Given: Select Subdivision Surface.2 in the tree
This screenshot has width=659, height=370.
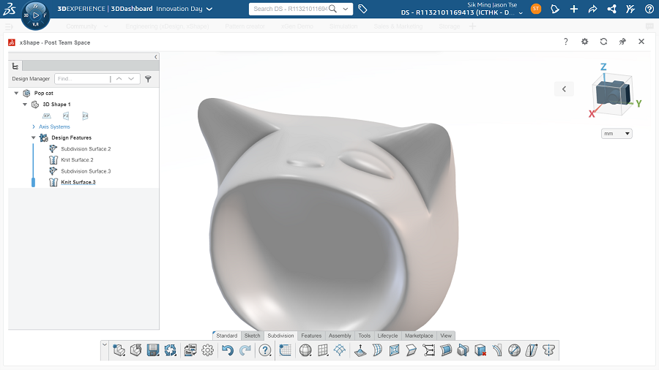Looking at the screenshot, I should [86, 148].
